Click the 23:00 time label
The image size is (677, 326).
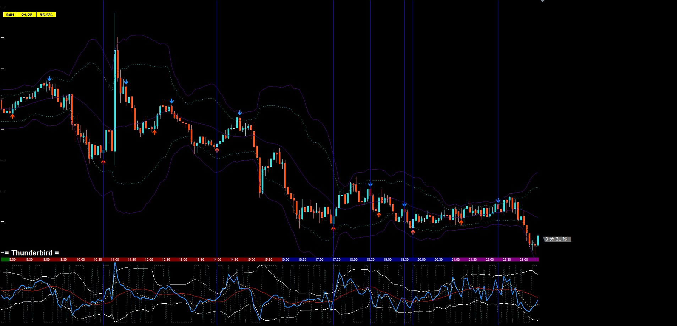524,260
